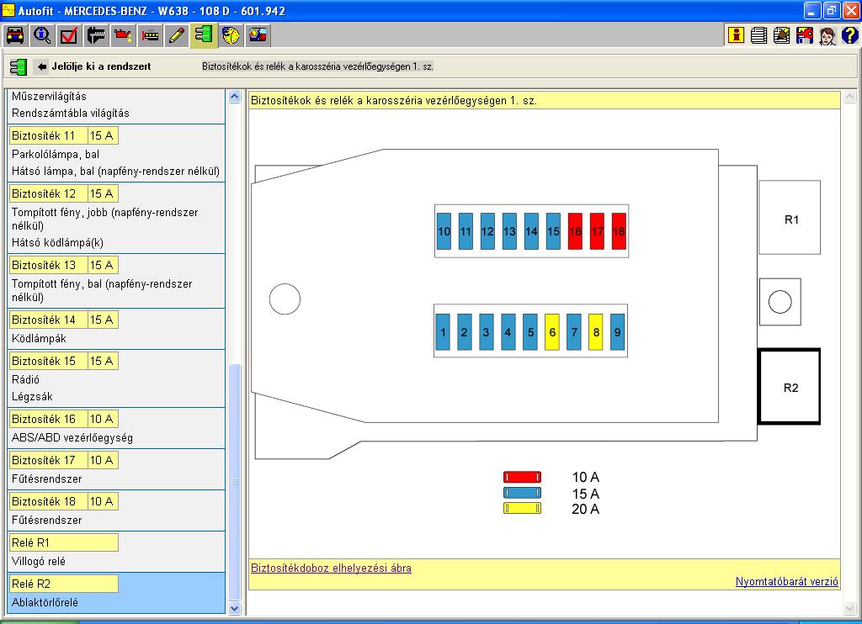Click yellow fuse 8 in the diagram
Image resolution: width=862 pixels, height=624 pixels.
596,332
